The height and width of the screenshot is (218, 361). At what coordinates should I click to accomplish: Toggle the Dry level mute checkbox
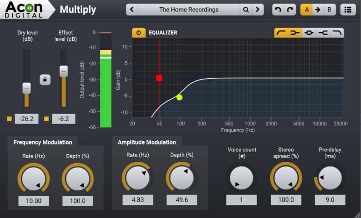pos(9,119)
